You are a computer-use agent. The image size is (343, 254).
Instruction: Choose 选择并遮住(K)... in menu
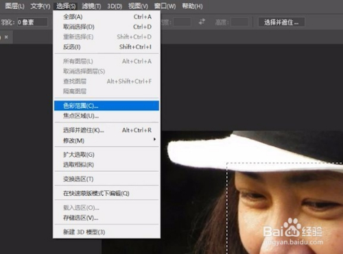(x=106, y=130)
